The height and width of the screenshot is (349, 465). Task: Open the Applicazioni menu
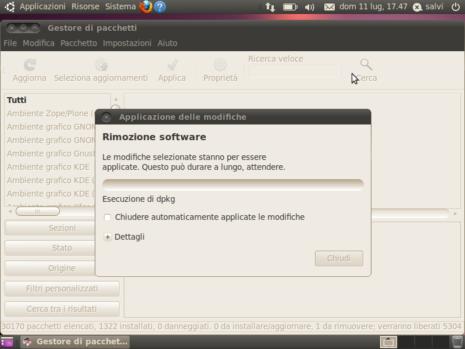click(x=42, y=6)
